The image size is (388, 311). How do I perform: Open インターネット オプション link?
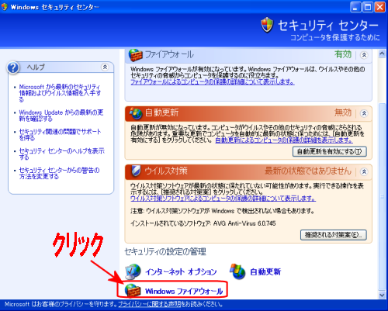181,271
